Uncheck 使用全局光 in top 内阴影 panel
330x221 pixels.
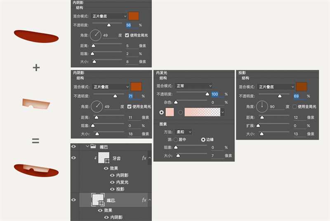pyautogui.click(x=127, y=35)
